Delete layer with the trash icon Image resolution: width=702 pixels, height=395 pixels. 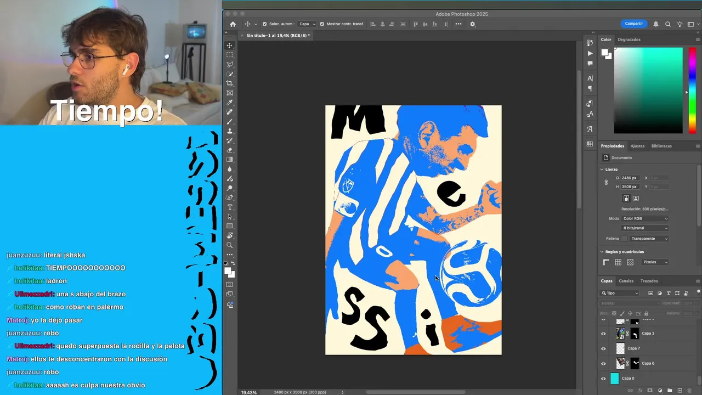[689, 391]
